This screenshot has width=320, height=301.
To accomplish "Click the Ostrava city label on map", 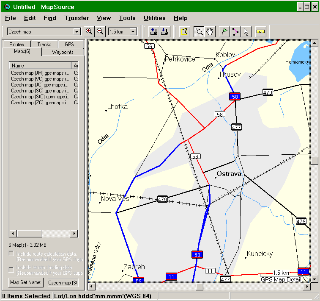I will 229,174.
